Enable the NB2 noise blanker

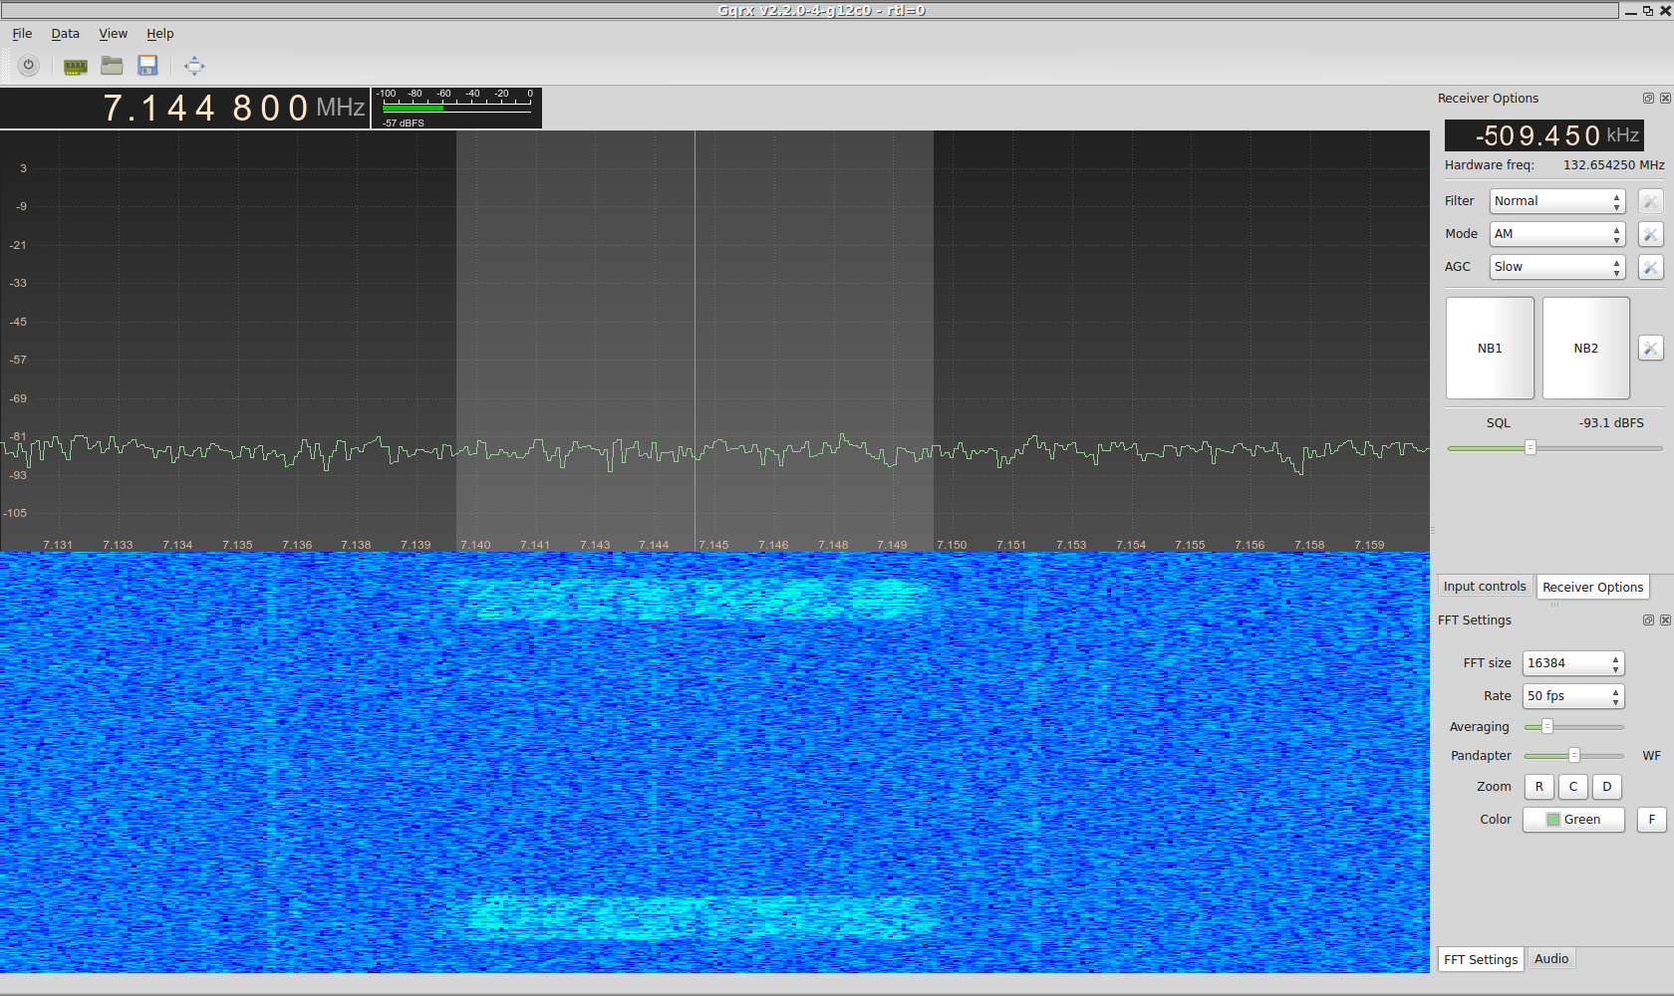pos(1585,349)
